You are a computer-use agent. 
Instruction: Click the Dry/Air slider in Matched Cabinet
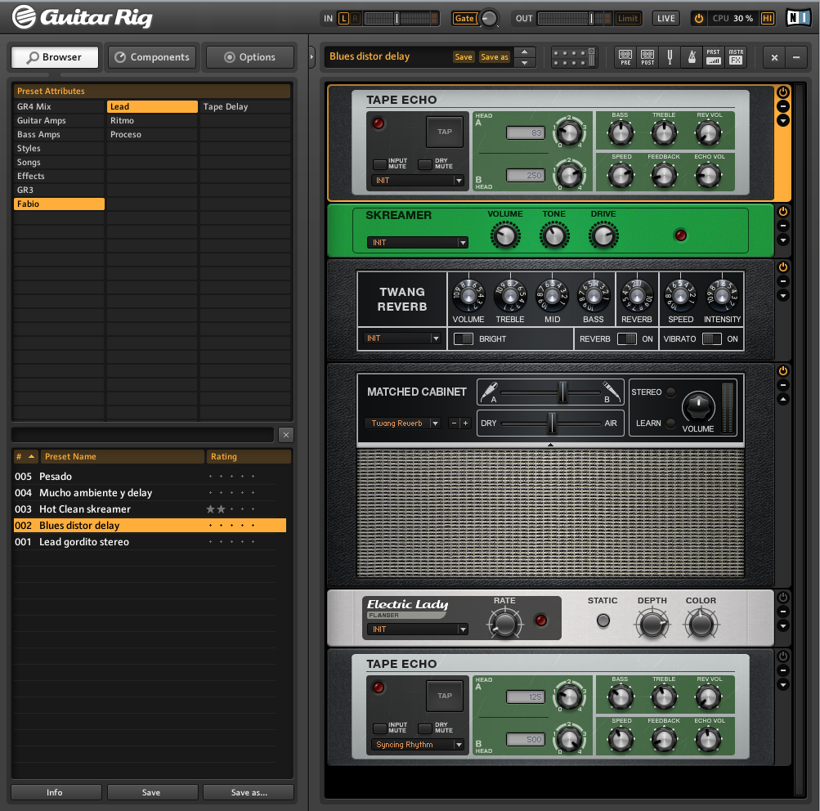[551, 423]
